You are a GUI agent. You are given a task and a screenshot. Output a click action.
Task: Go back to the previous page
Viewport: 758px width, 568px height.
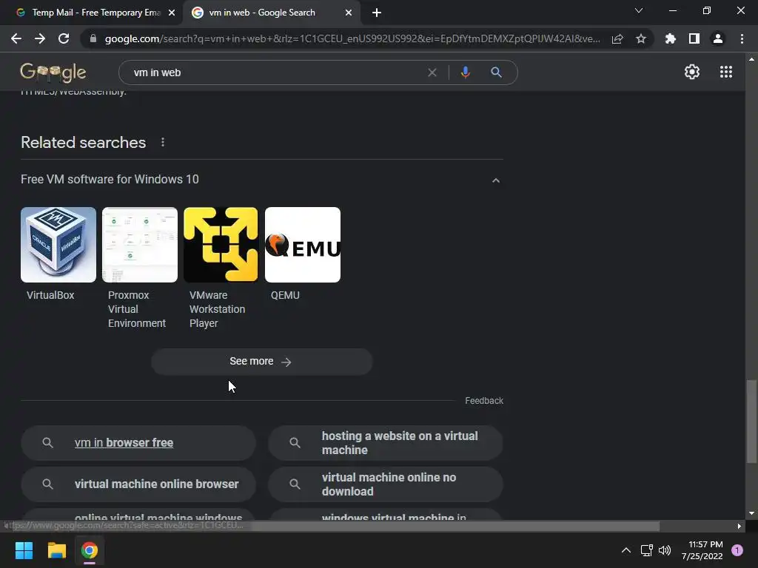(16, 38)
